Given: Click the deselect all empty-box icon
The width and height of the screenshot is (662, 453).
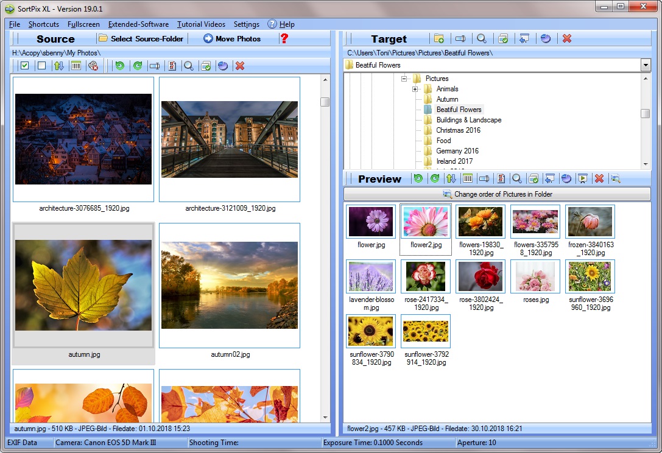Looking at the screenshot, I should coord(41,66).
